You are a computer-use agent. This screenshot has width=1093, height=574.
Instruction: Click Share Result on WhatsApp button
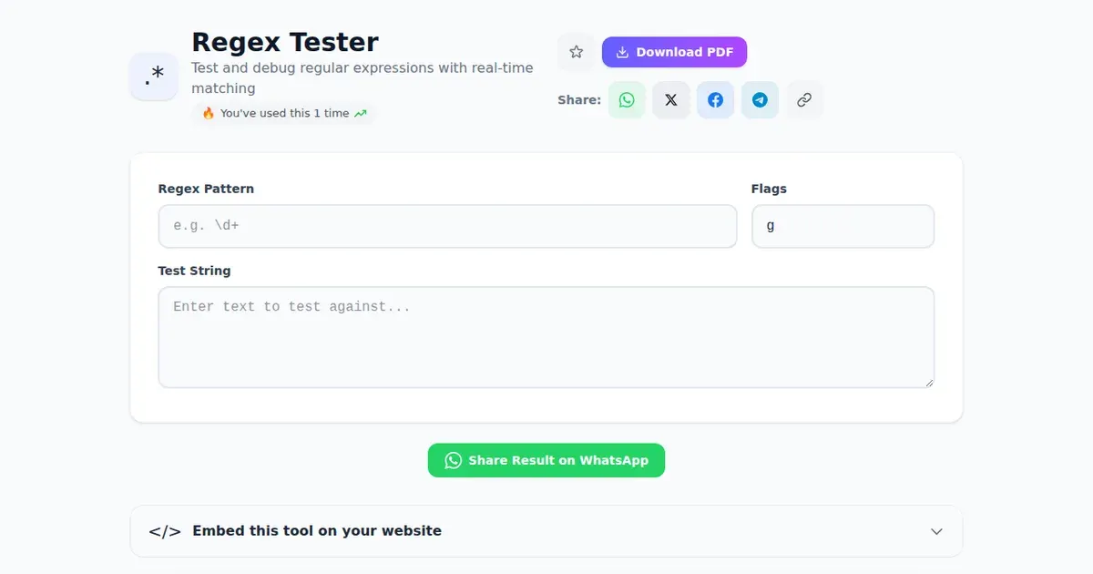(546, 460)
